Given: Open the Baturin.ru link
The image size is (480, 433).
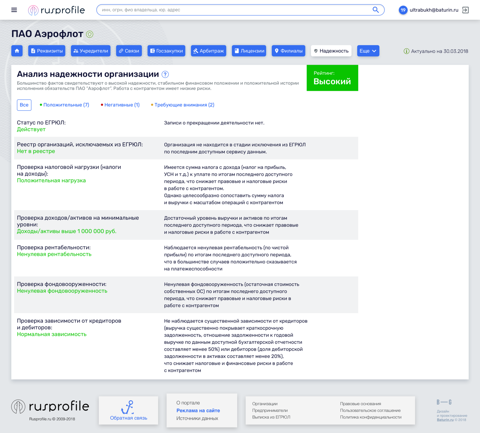Looking at the screenshot, I should point(445,420).
